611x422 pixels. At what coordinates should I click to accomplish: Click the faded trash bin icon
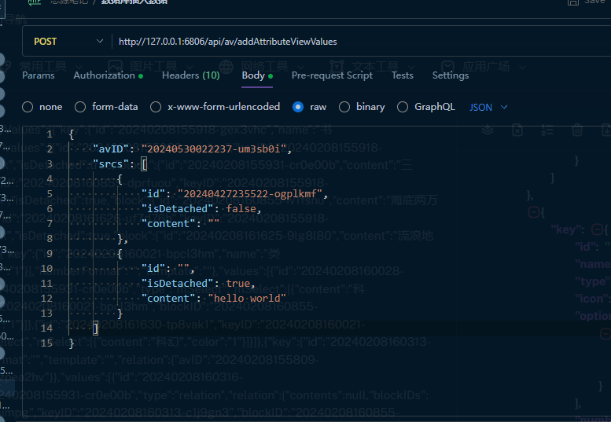click(x=576, y=130)
